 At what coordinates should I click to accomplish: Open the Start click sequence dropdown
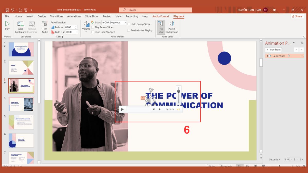[x=126, y=23]
